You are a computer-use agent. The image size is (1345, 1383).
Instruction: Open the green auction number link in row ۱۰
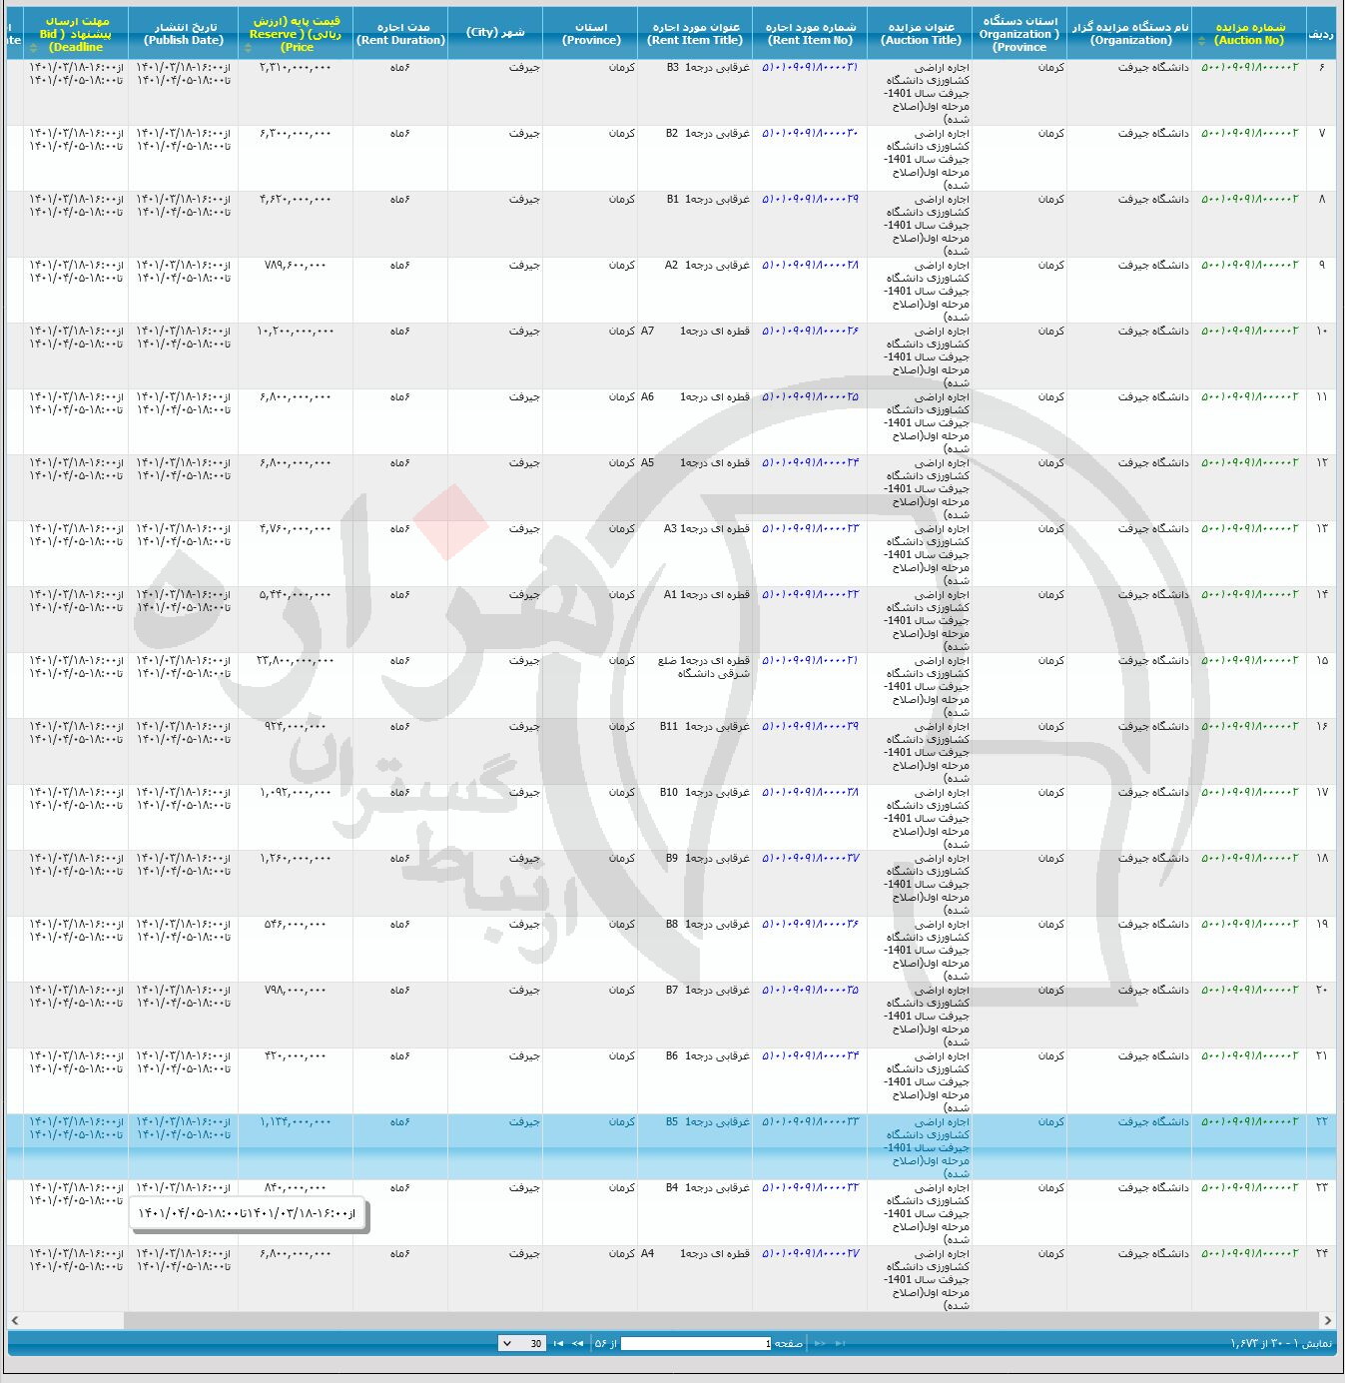[1249, 331]
